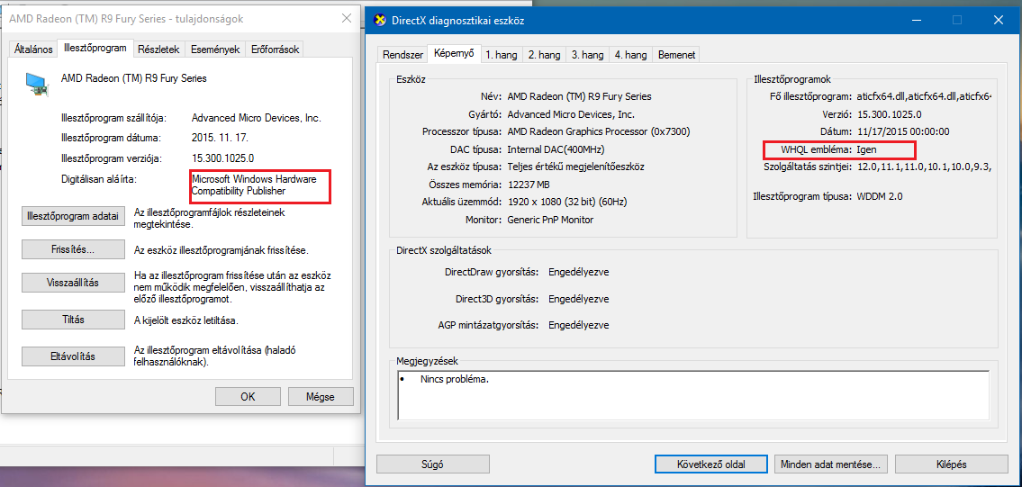Click the Illesztőprogram adatai button
The width and height of the screenshot is (1022, 487).
[x=73, y=216]
